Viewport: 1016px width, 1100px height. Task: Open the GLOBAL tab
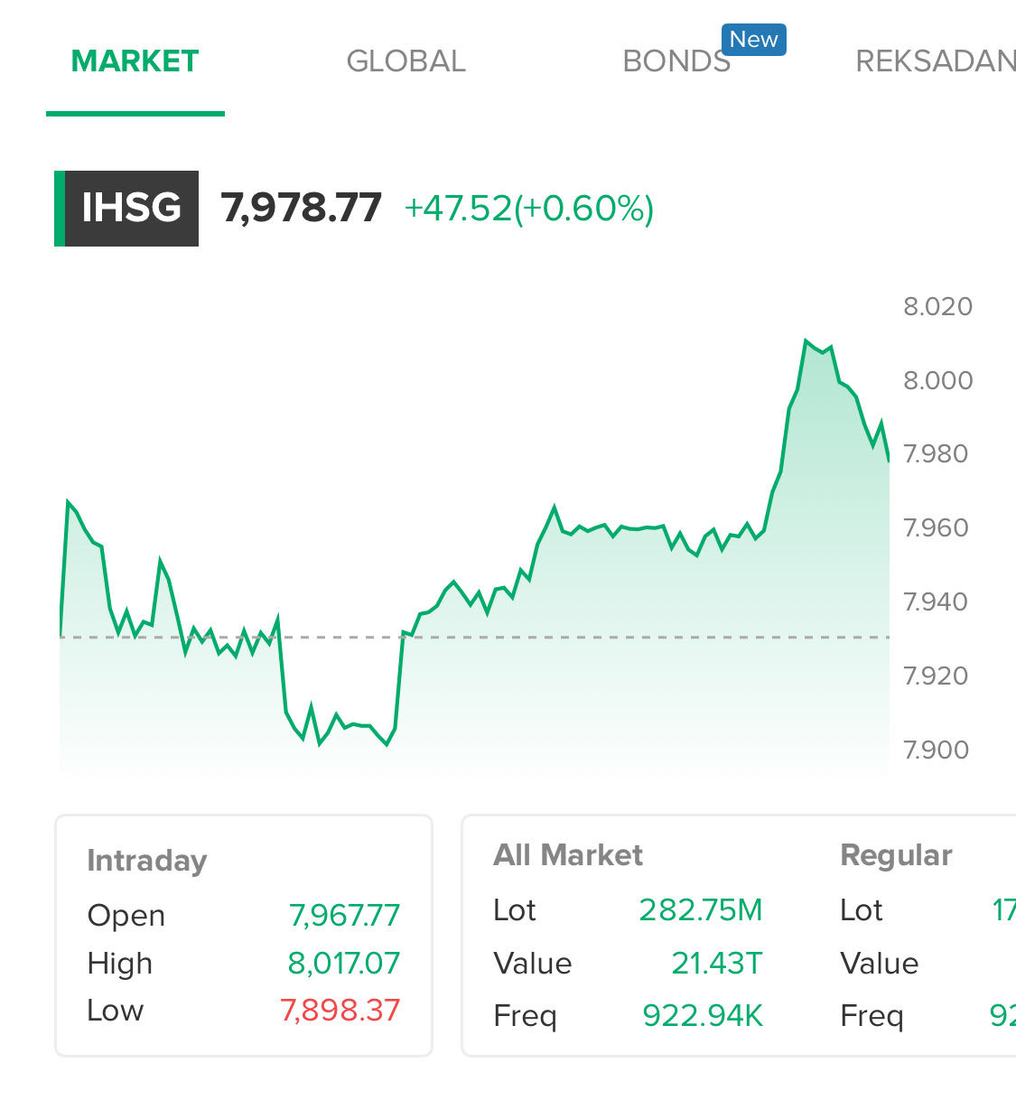coord(405,61)
